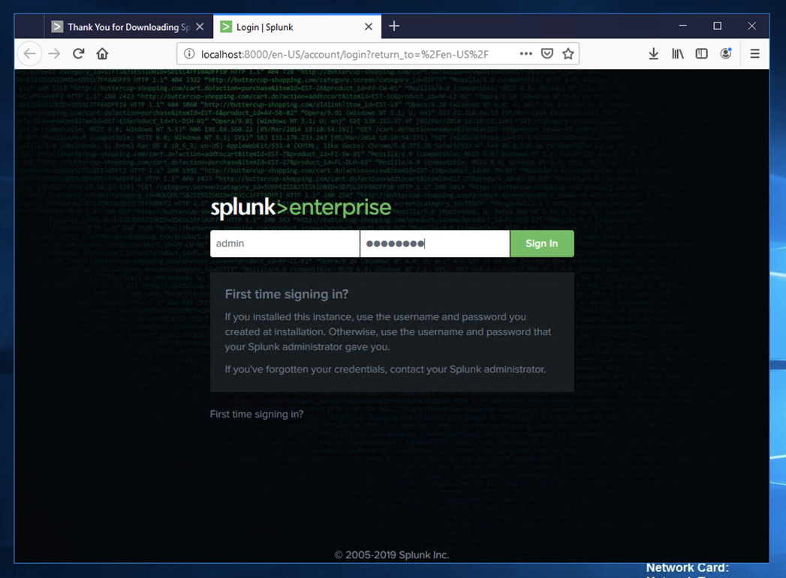Viewport: 786px width, 578px height.
Task: Close the Thank You for Downloading tab
Action: [200, 26]
